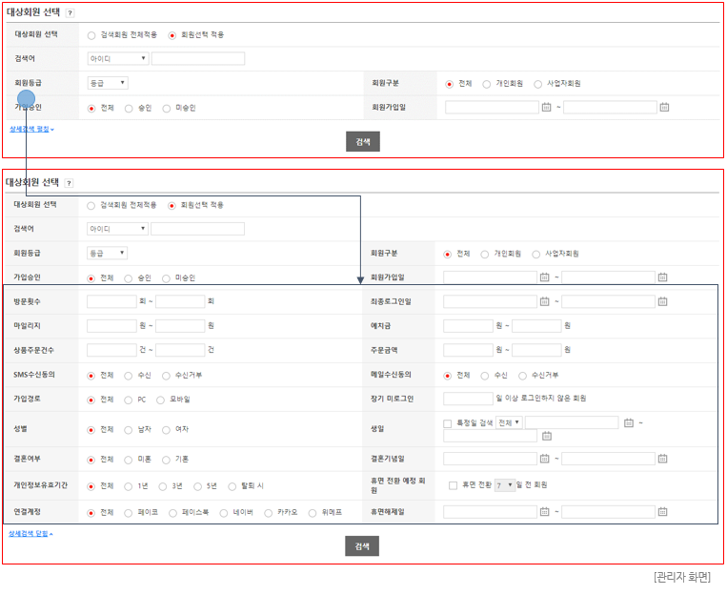Open 등급 dropdown in upper form
Image resolution: width=727 pixels, height=595 pixels.
[x=108, y=83]
